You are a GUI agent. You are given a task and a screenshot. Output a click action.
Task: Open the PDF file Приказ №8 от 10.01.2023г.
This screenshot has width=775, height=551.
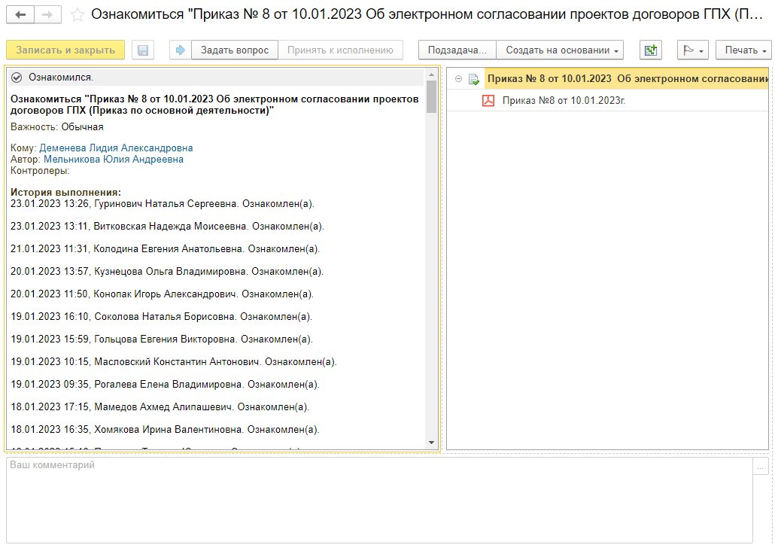564,101
